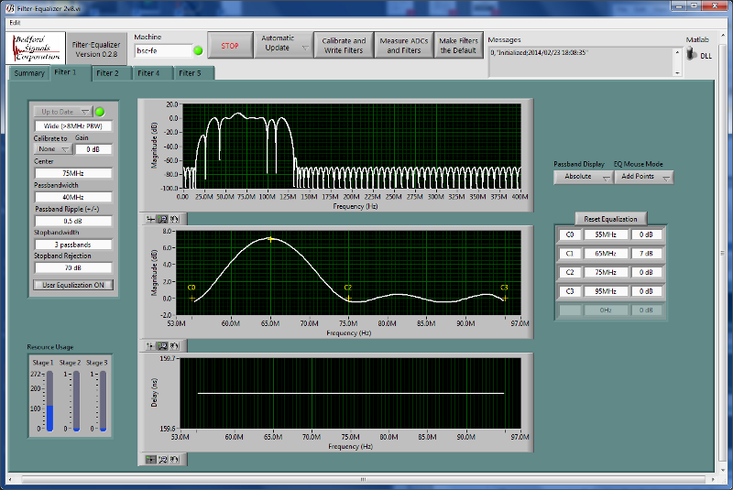Switch to the Filter 4 tab
The image size is (733, 490).
(x=153, y=73)
